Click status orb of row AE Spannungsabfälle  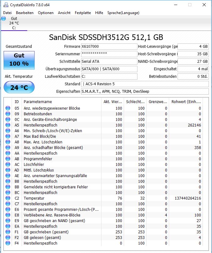(8, 176)
